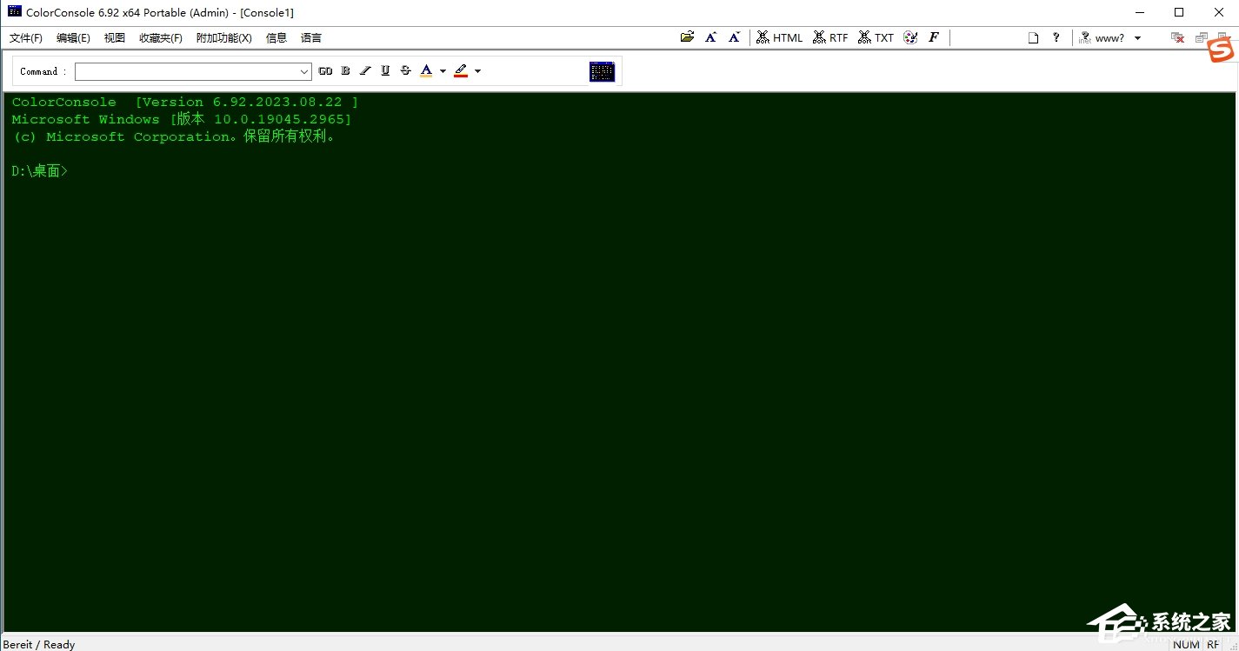Expand highlight color dropdown arrow
Viewport: 1239px width, 651px height.
click(477, 71)
